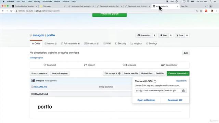The height and width of the screenshot is (123, 219).
Task: Open the Chrome profile avatar
Action: [x=212, y=11]
